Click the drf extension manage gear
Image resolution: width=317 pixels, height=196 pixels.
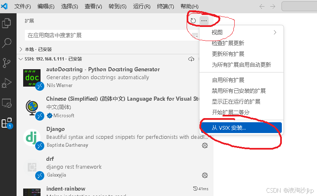click(205, 175)
